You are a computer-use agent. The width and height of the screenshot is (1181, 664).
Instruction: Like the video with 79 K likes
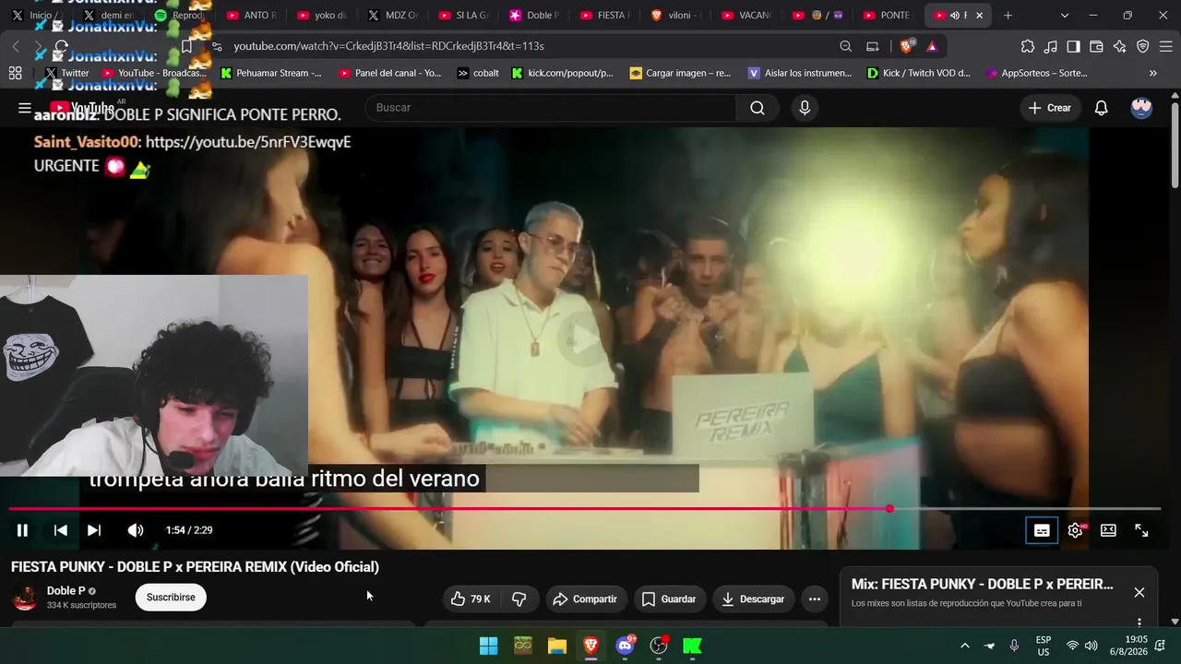click(x=471, y=599)
